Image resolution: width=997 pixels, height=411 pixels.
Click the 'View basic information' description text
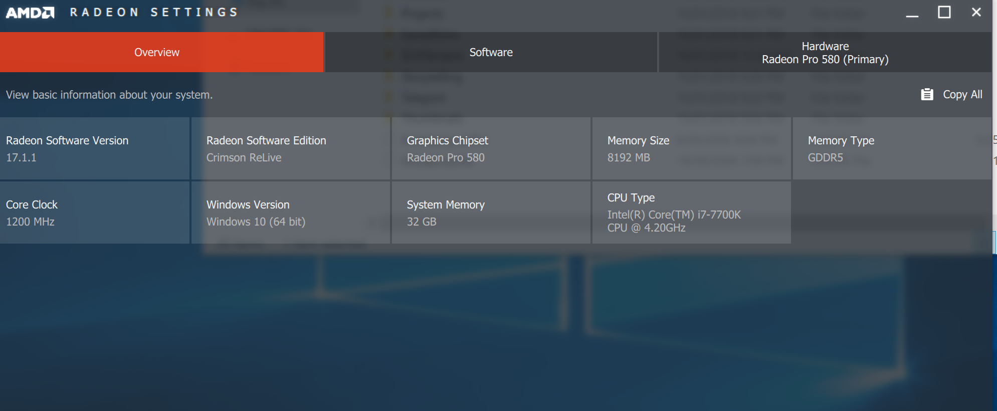point(109,95)
